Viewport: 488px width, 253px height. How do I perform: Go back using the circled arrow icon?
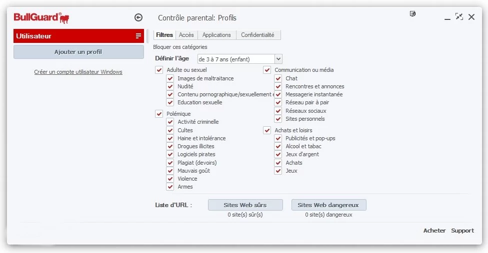[138, 17]
